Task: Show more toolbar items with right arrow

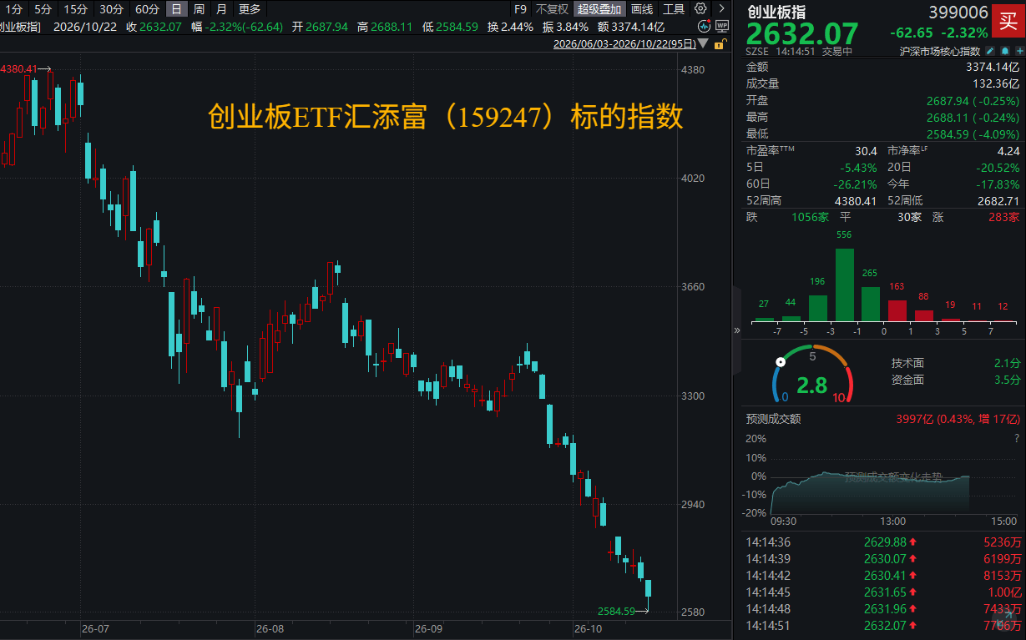Action: point(721,9)
